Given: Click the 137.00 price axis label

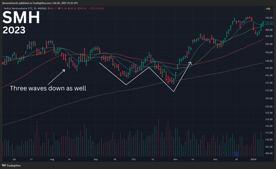Looking at the screenshot, I should tap(269, 83).
